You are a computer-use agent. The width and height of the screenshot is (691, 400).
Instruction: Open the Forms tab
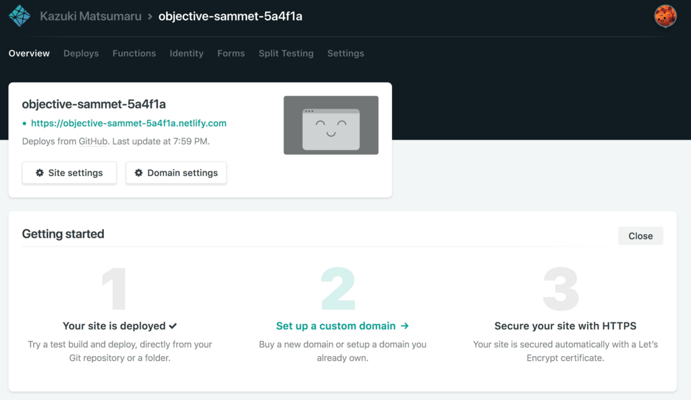[231, 53]
